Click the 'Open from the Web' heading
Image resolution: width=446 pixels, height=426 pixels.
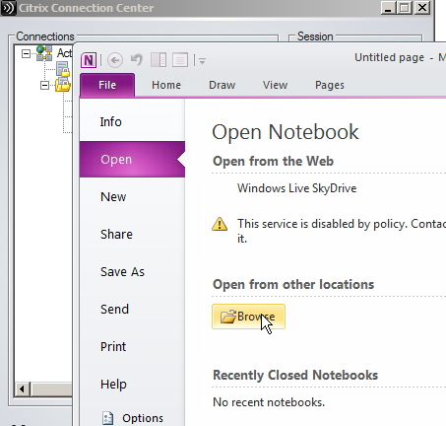pyautogui.click(x=273, y=161)
